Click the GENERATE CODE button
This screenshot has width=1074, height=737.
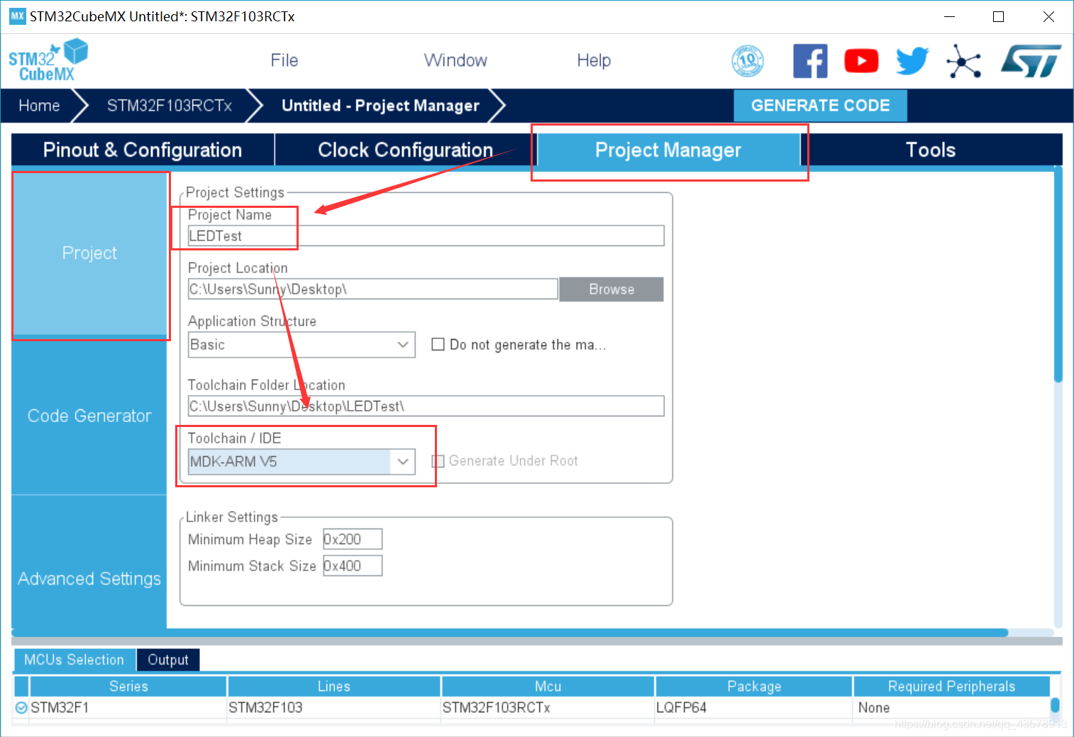coord(820,106)
